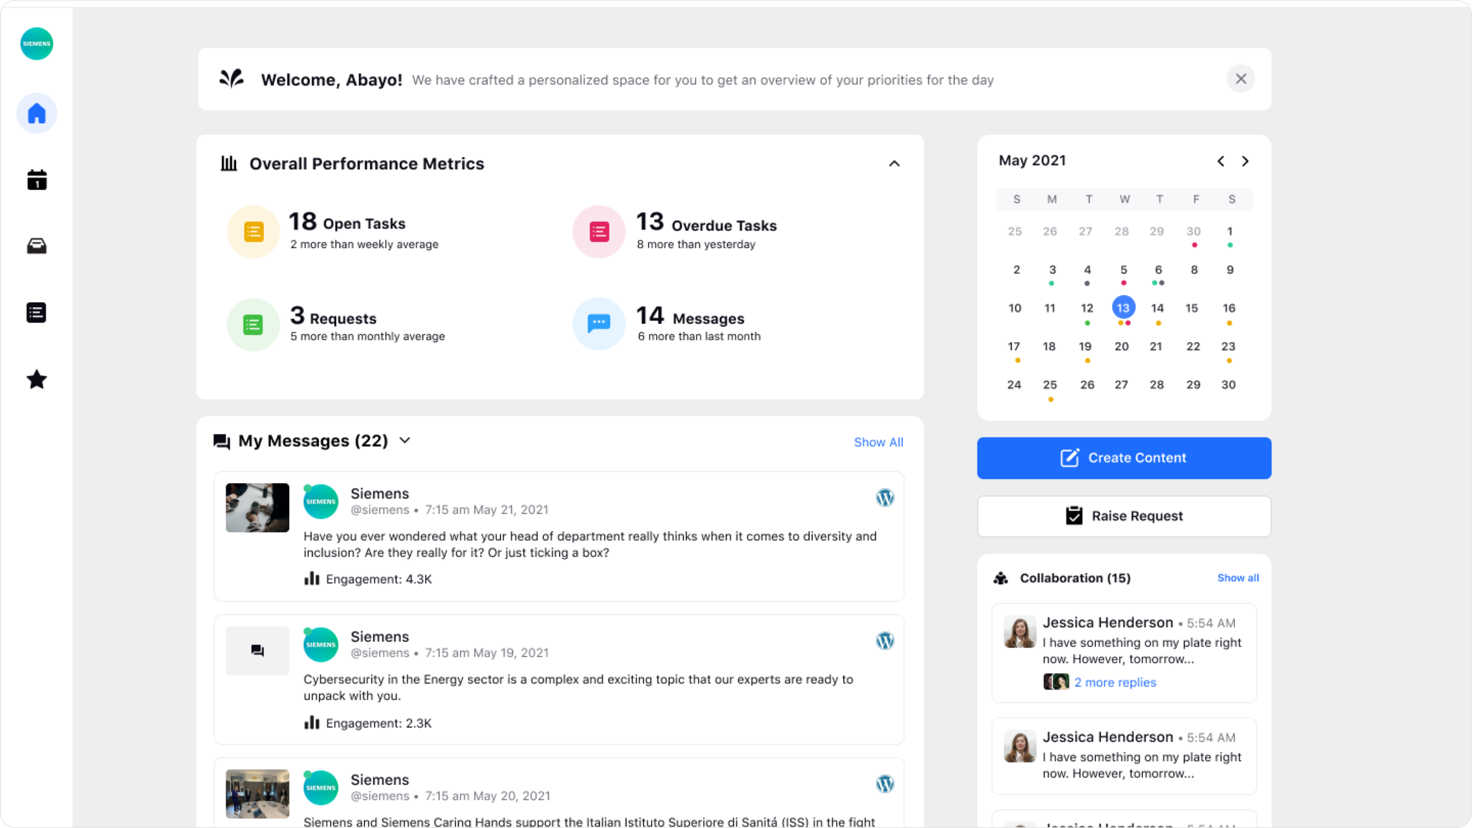This screenshot has width=1472, height=828.
Task: Click Engagement: 4.3K chart icon
Action: pos(311,578)
